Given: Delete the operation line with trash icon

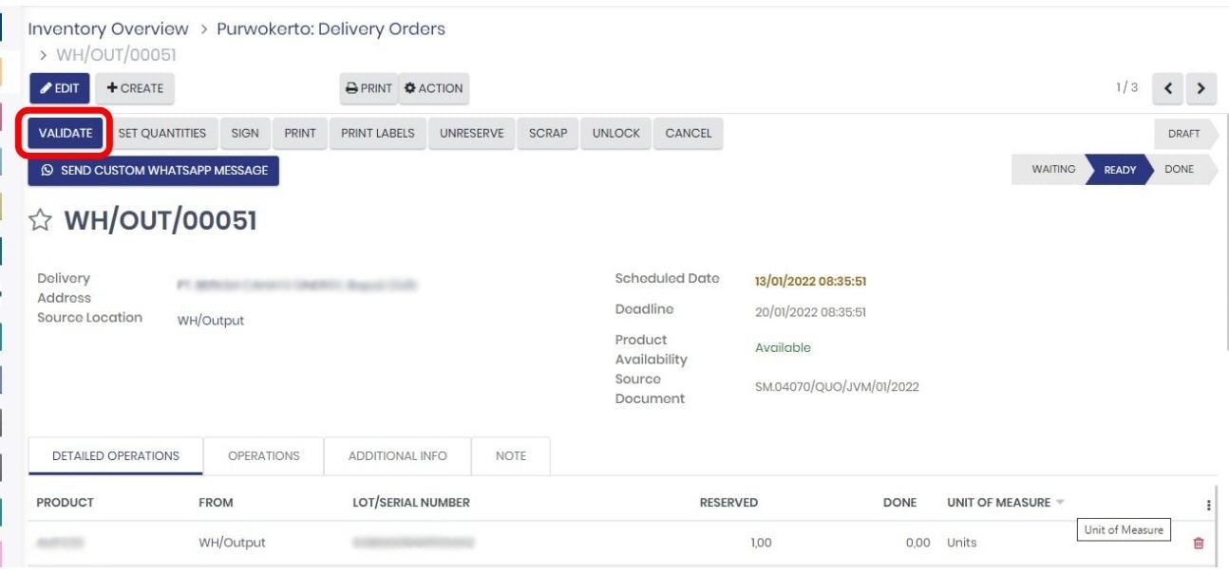Looking at the screenshot, I should [x=1198, y=544].
